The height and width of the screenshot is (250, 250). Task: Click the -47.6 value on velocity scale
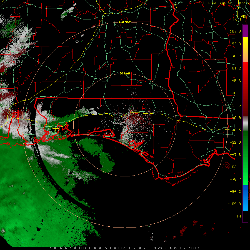coord(235,155)
